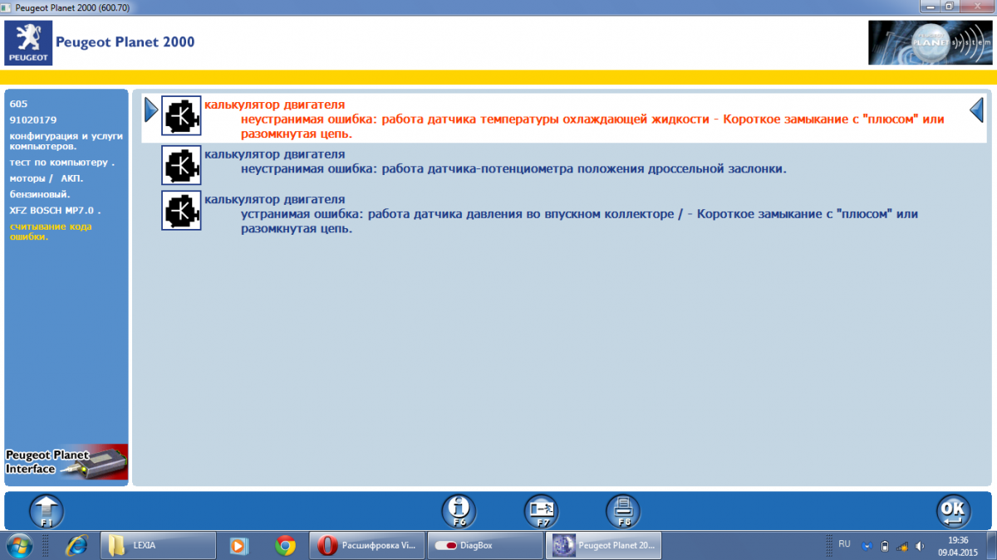997x560 pixels.
Task: Launch Google Chrome from taskbar
Action: point(286,545)
